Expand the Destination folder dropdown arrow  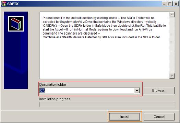137,91
